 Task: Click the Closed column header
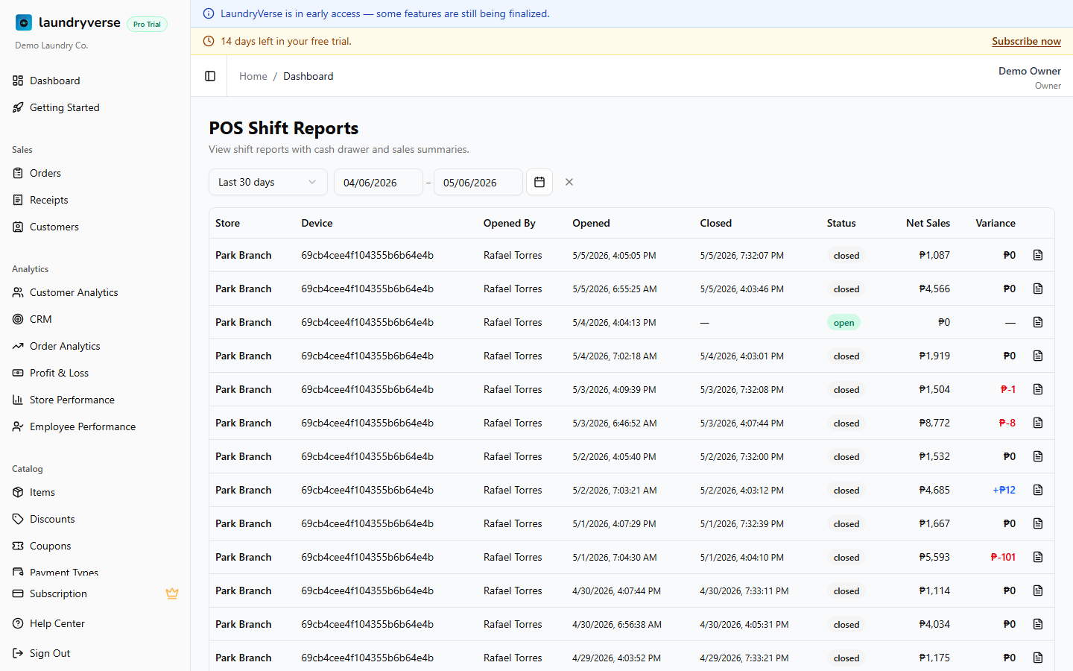click(x=716, y=223)
